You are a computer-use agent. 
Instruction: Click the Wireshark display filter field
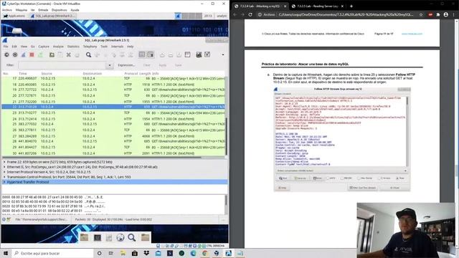coord(63,65)
